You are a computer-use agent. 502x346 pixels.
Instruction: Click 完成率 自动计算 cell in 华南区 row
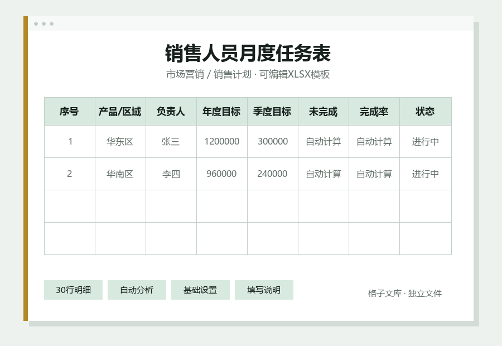(x=374, y=174)
